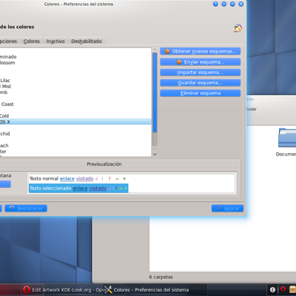Switch to the Colores tab

click(x=32, y=41)
